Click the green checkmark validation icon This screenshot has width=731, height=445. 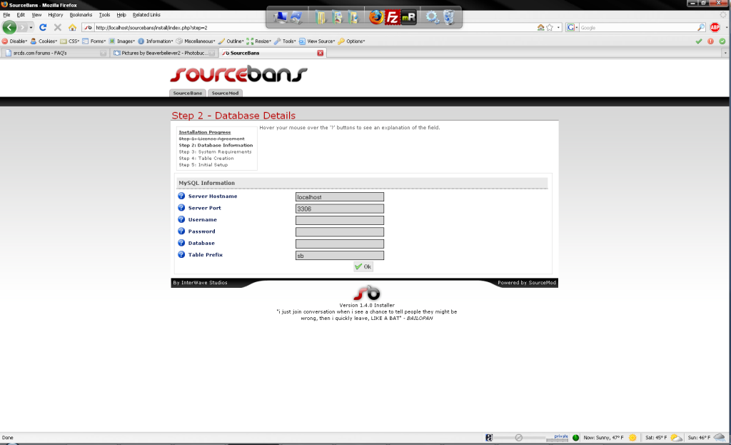pos(699,41)
